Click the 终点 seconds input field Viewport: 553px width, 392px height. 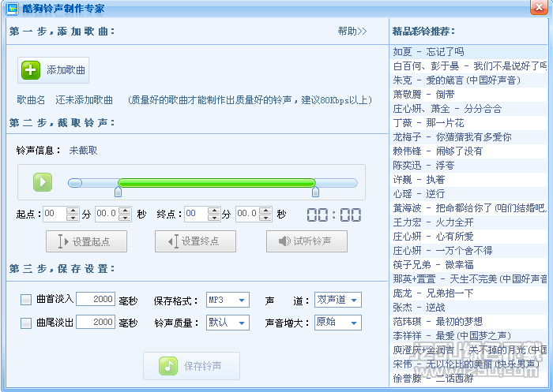click(247, 214)
